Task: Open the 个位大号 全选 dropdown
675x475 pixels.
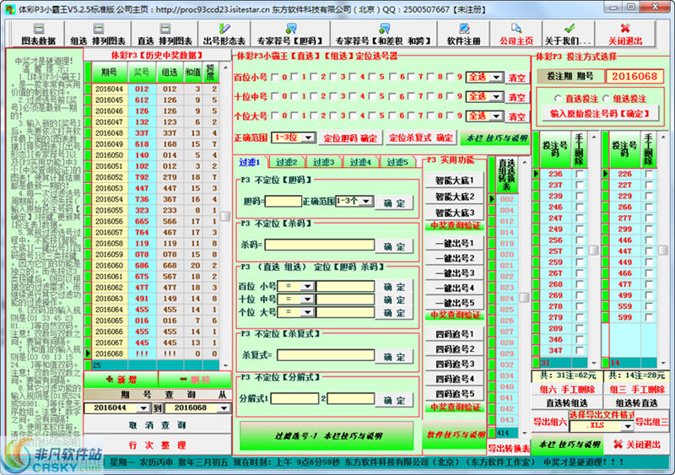Action: click(x=496, y=116)
